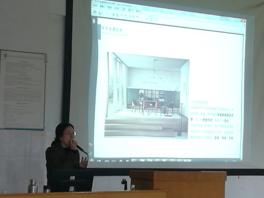Open the 文档 (Document) menu
Screen dimensions: 264x198
116,8
